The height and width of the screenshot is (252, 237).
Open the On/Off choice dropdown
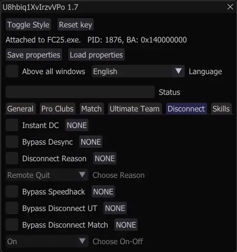pyautogui.click(x=47, y=242)
